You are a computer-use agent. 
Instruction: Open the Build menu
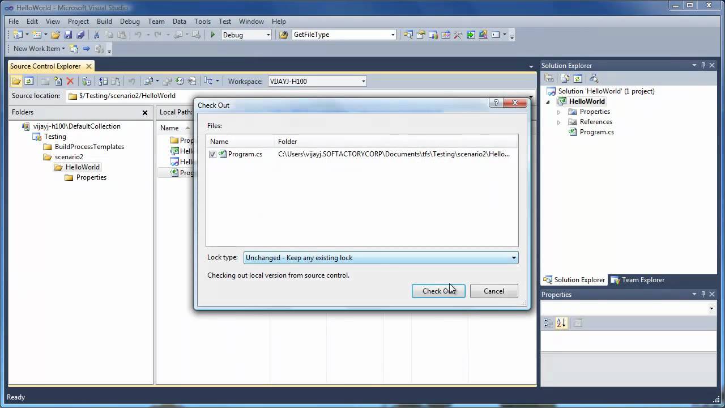click(104, 22)
